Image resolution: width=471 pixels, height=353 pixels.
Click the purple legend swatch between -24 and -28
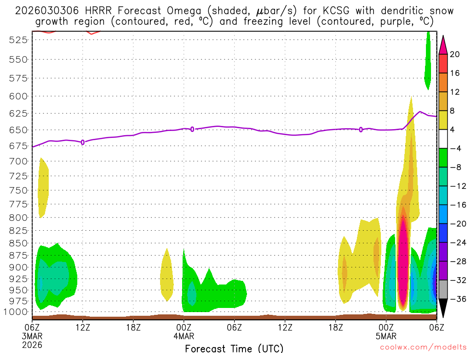(443, 252)
